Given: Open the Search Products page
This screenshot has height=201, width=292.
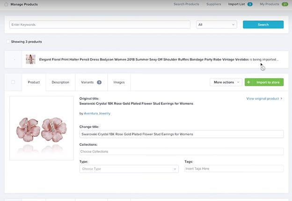Looking at the screenshot, I should click(x=186, y=4).
